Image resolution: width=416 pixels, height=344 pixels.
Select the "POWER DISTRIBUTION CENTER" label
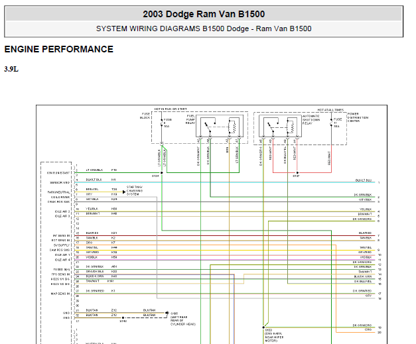click(x=358, y=117)
